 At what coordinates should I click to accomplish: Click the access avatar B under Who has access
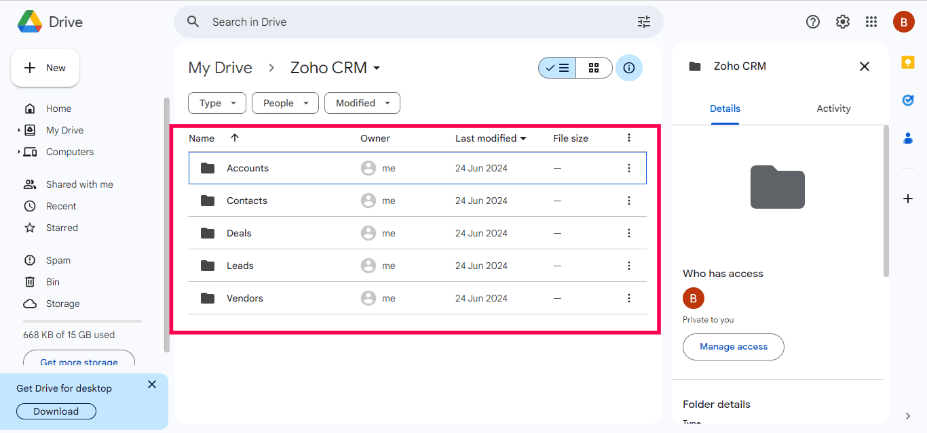(694, 298)
